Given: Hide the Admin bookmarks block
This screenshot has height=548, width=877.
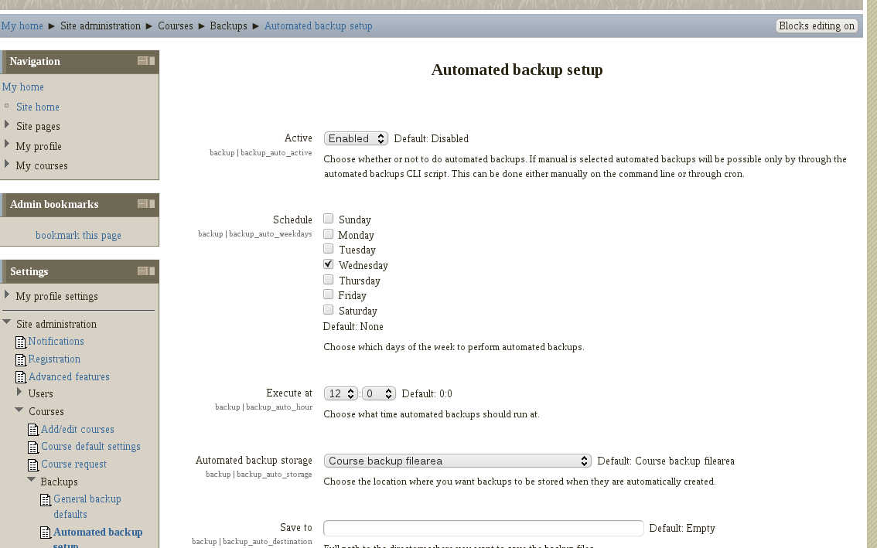Looking at the screenshot, I should [142, 203].
